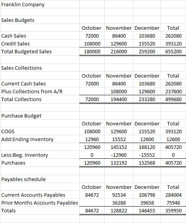Click the 359950 payables grand total
Image resolution: width=186 pixels, height=223 pixels.
click(173, 210)
